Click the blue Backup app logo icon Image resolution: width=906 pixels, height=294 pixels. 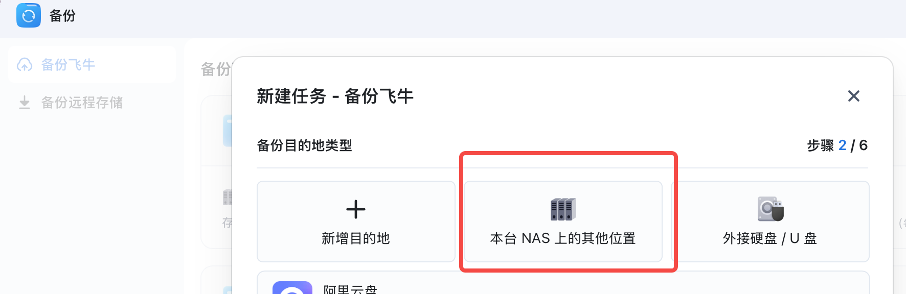[29, 15]
